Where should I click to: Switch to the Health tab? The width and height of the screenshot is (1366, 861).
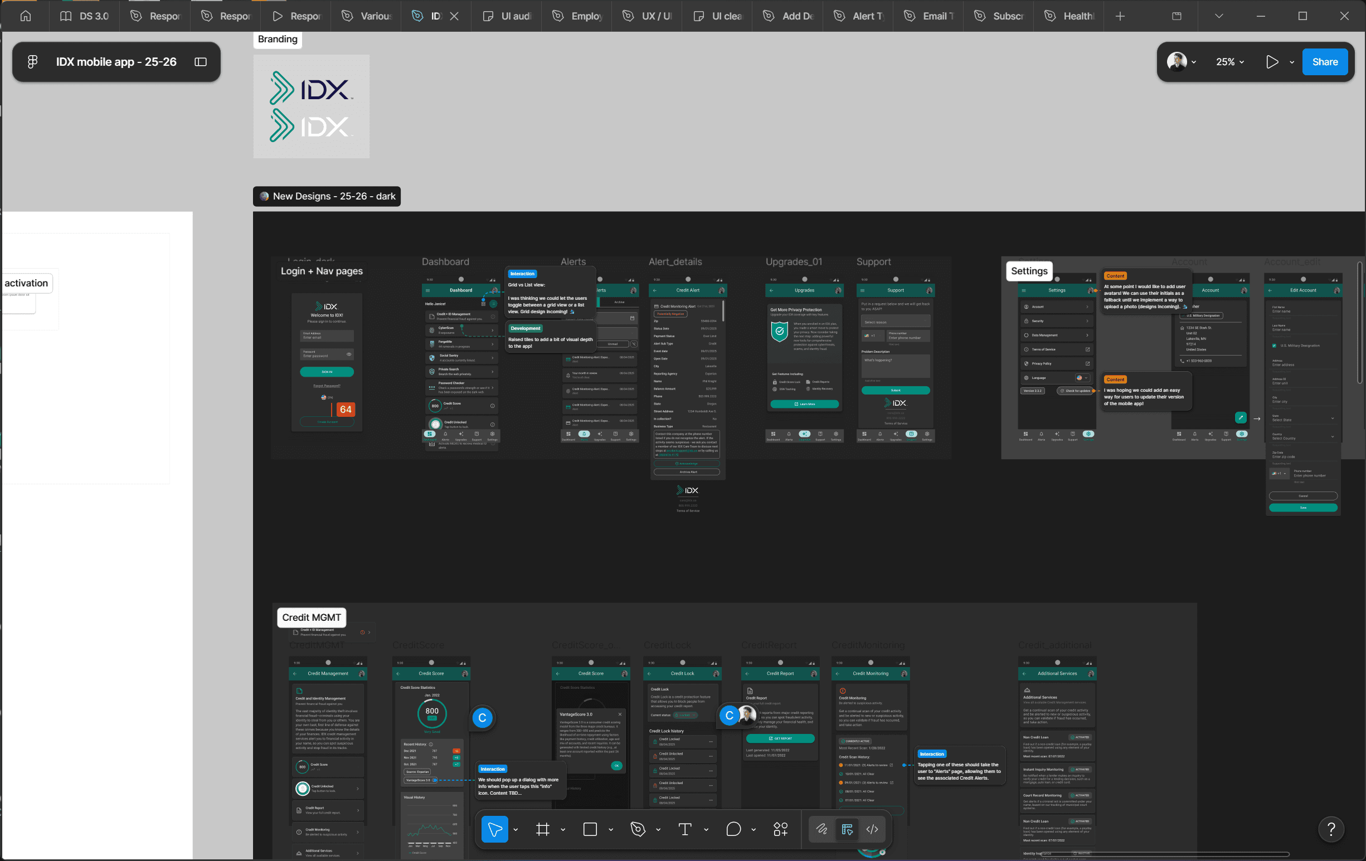1070,16
